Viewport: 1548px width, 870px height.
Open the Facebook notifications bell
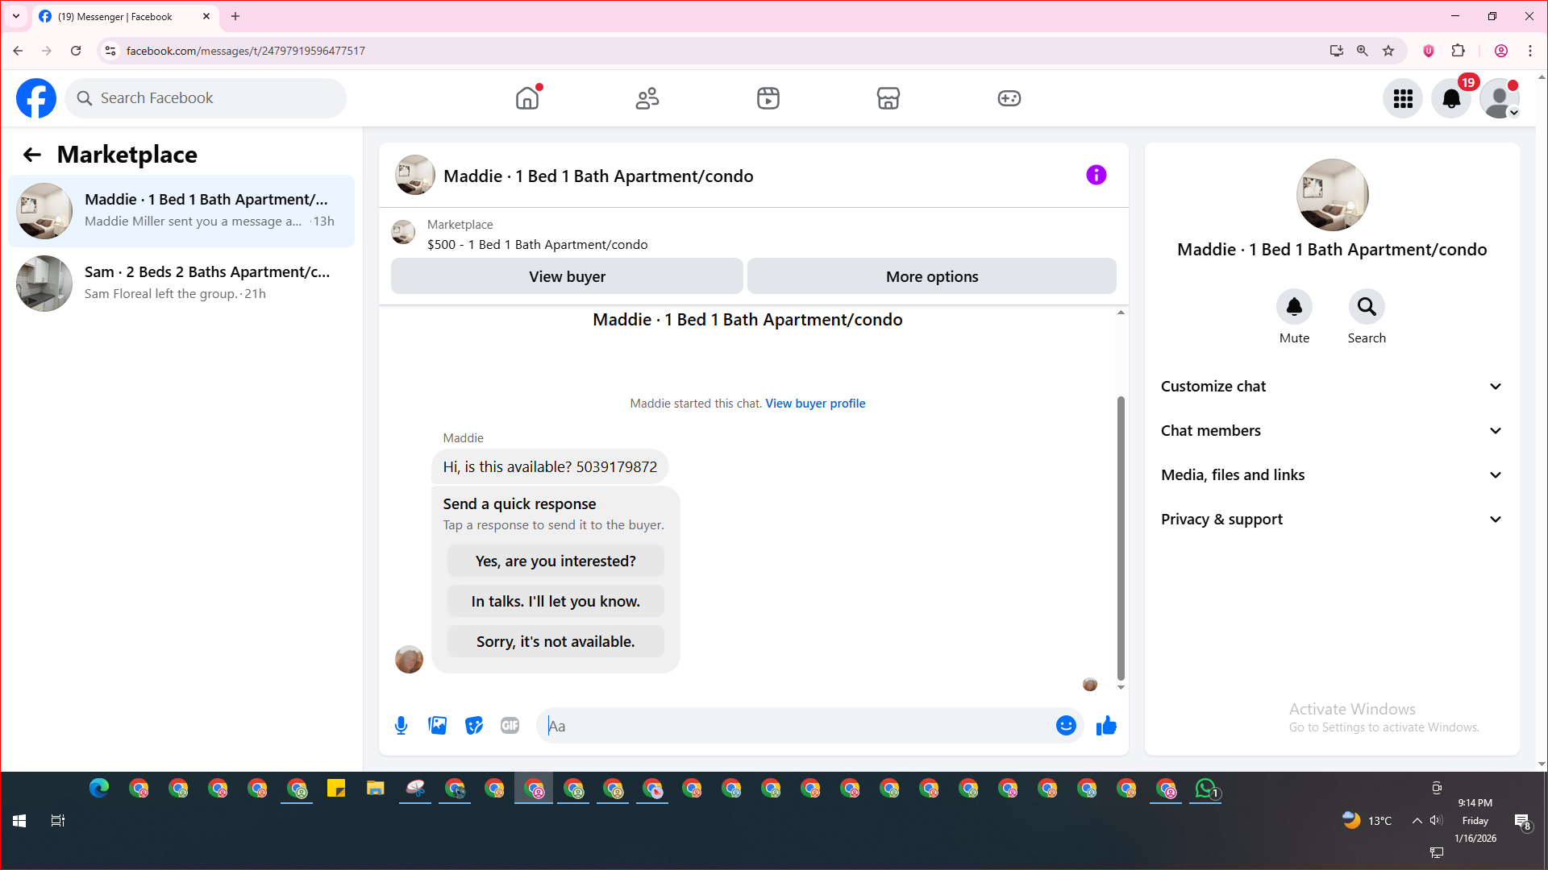[1450, 98]
